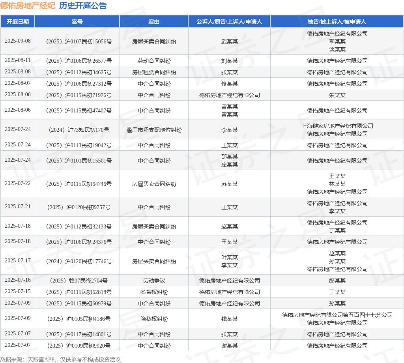Click plaintiff 佟某某

click(x=229, y=84)
